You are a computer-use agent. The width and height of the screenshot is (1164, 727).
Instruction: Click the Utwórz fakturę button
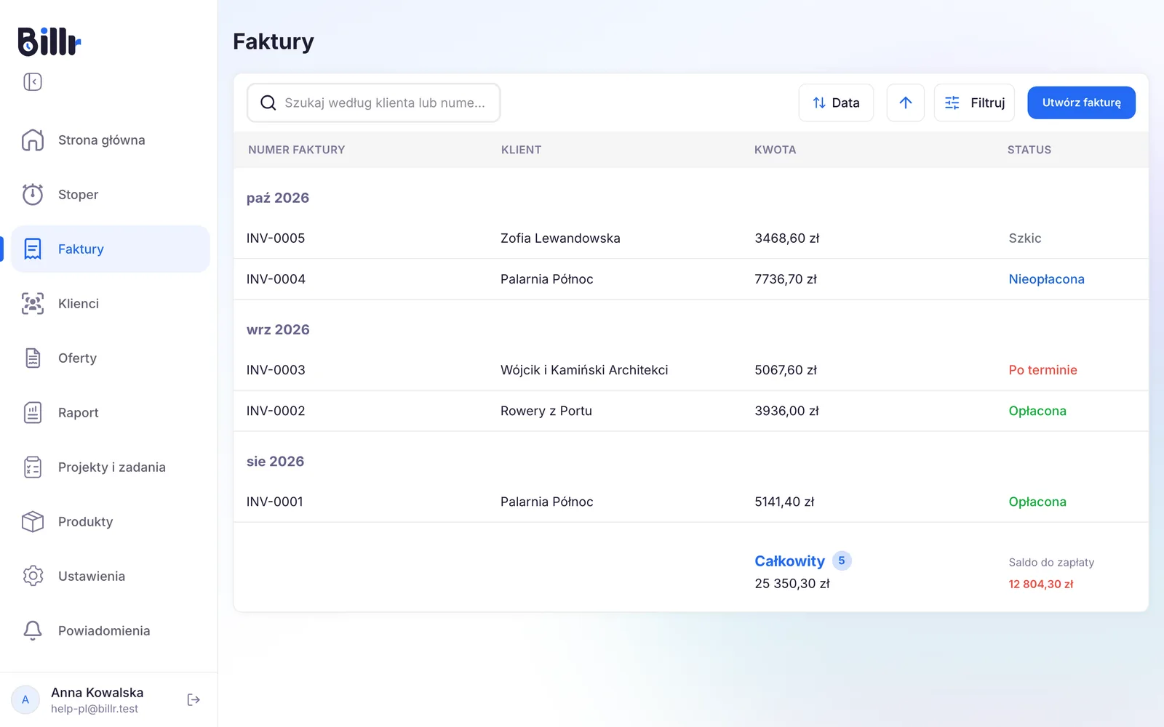(1081, 103)
